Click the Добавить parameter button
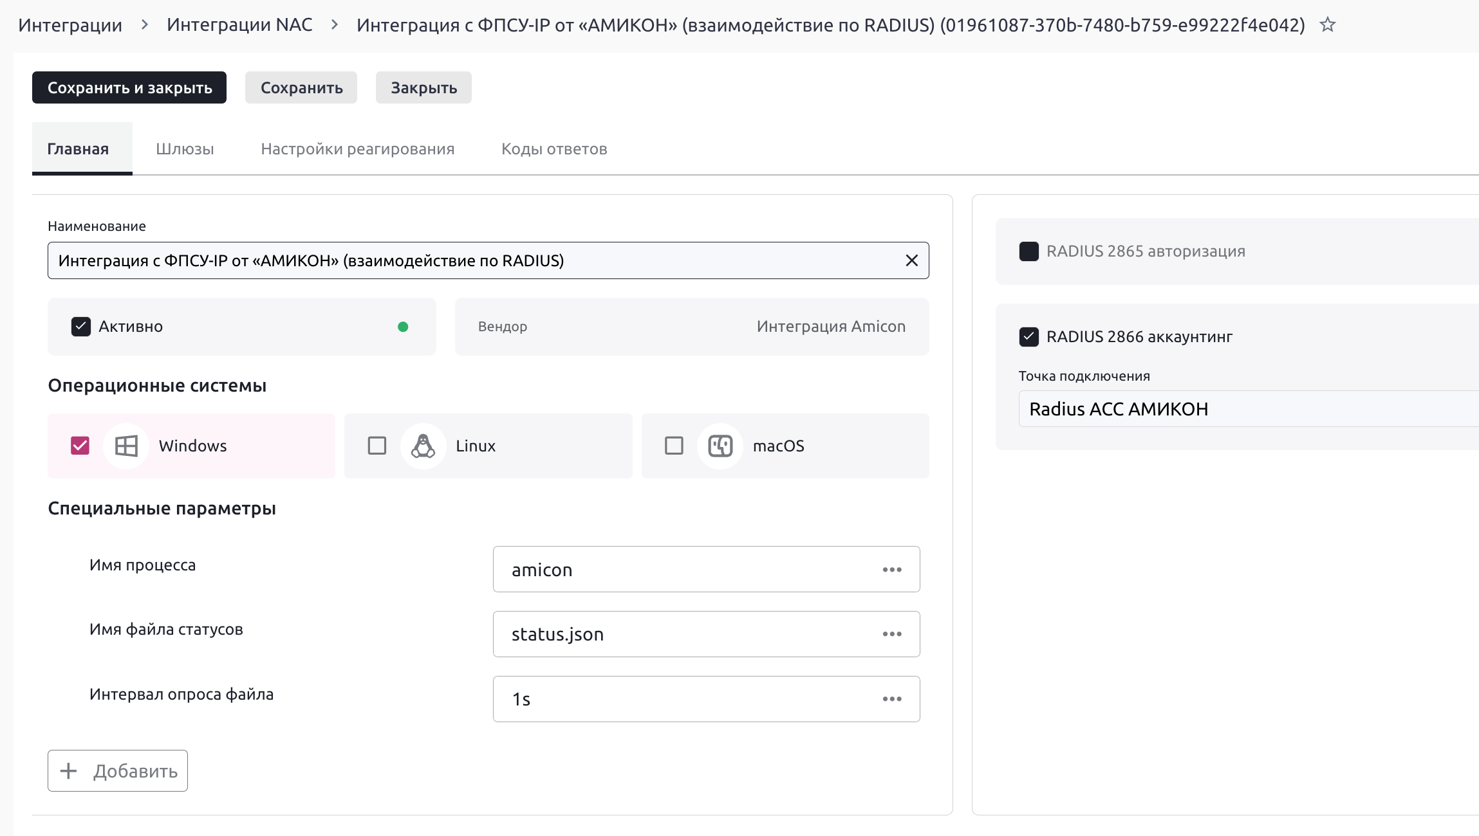Viewport: 1479px width, 836px height. [118, 770]
